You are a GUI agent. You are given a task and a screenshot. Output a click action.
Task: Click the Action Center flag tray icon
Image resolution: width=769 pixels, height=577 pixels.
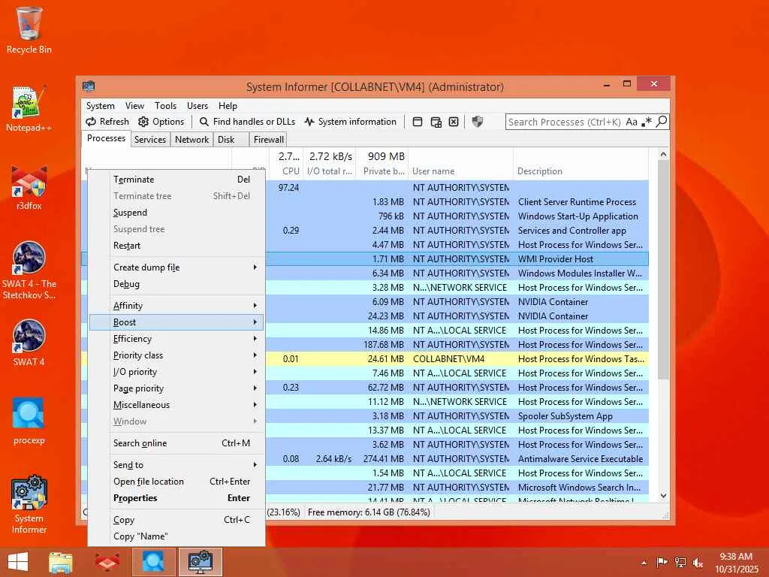[x=662, y=562]
